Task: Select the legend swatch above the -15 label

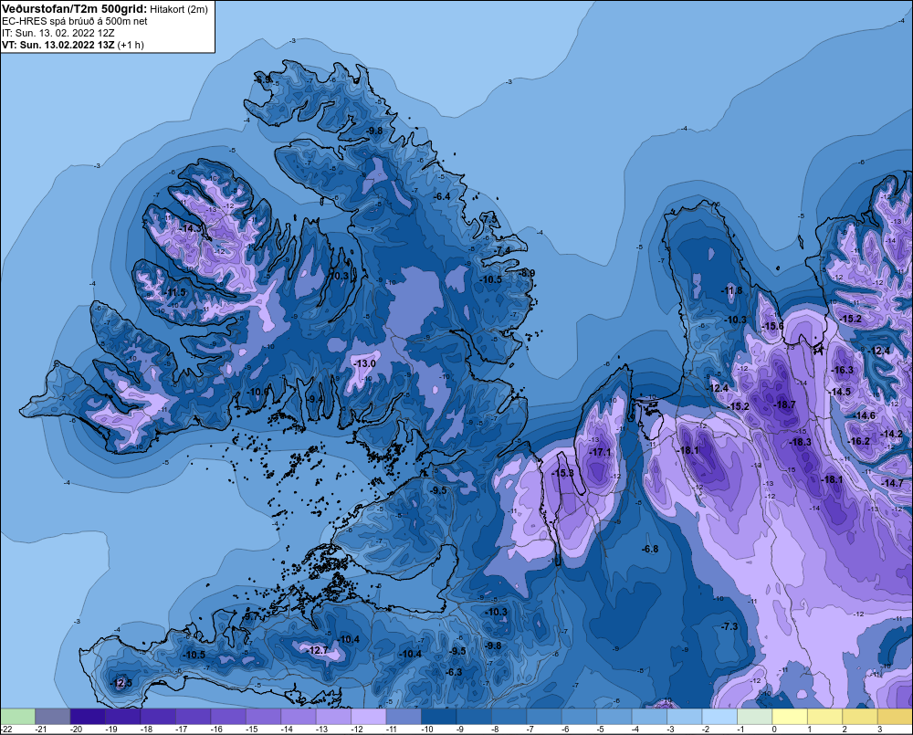Action: (263, 717)
